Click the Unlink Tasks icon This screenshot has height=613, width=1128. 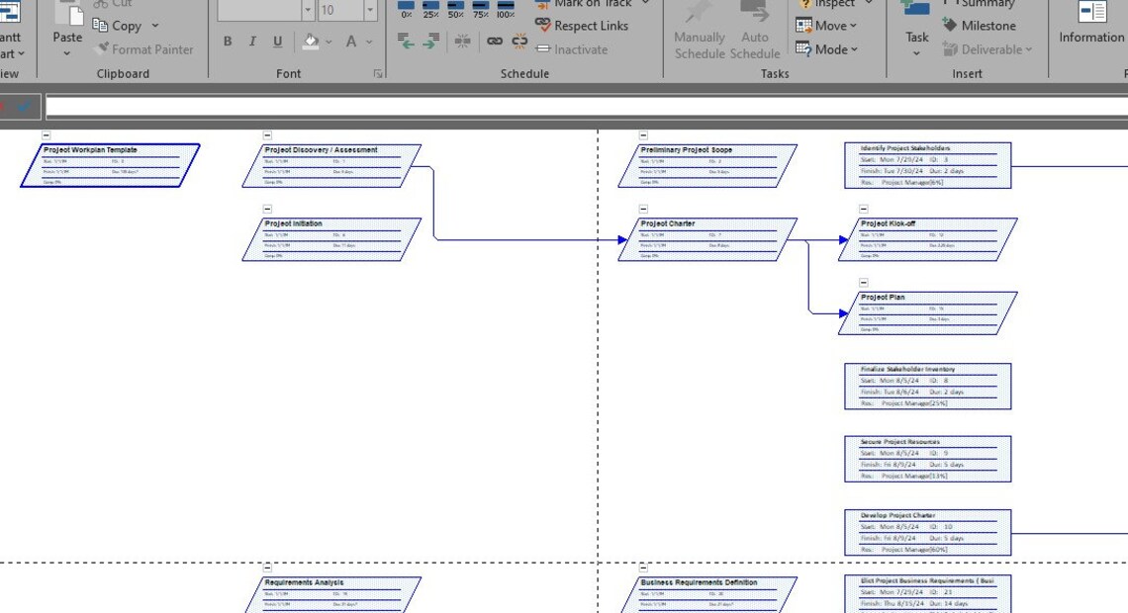coord(518,42)
